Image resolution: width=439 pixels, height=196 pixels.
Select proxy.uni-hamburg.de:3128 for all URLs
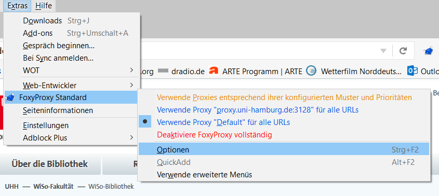tap(258, 110)
